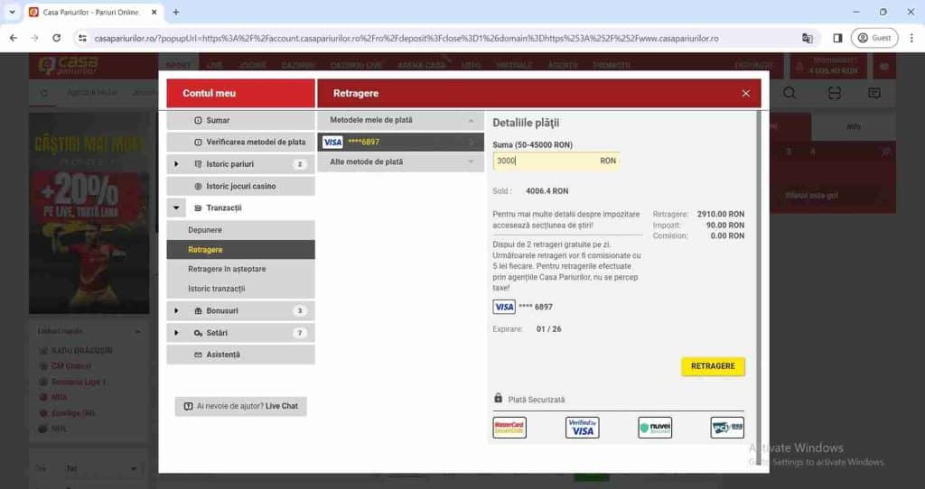The height and width of the screenshot is (489, 925).
Task: Click the Sold 4006.4 RON value
Action: point(547,191)
